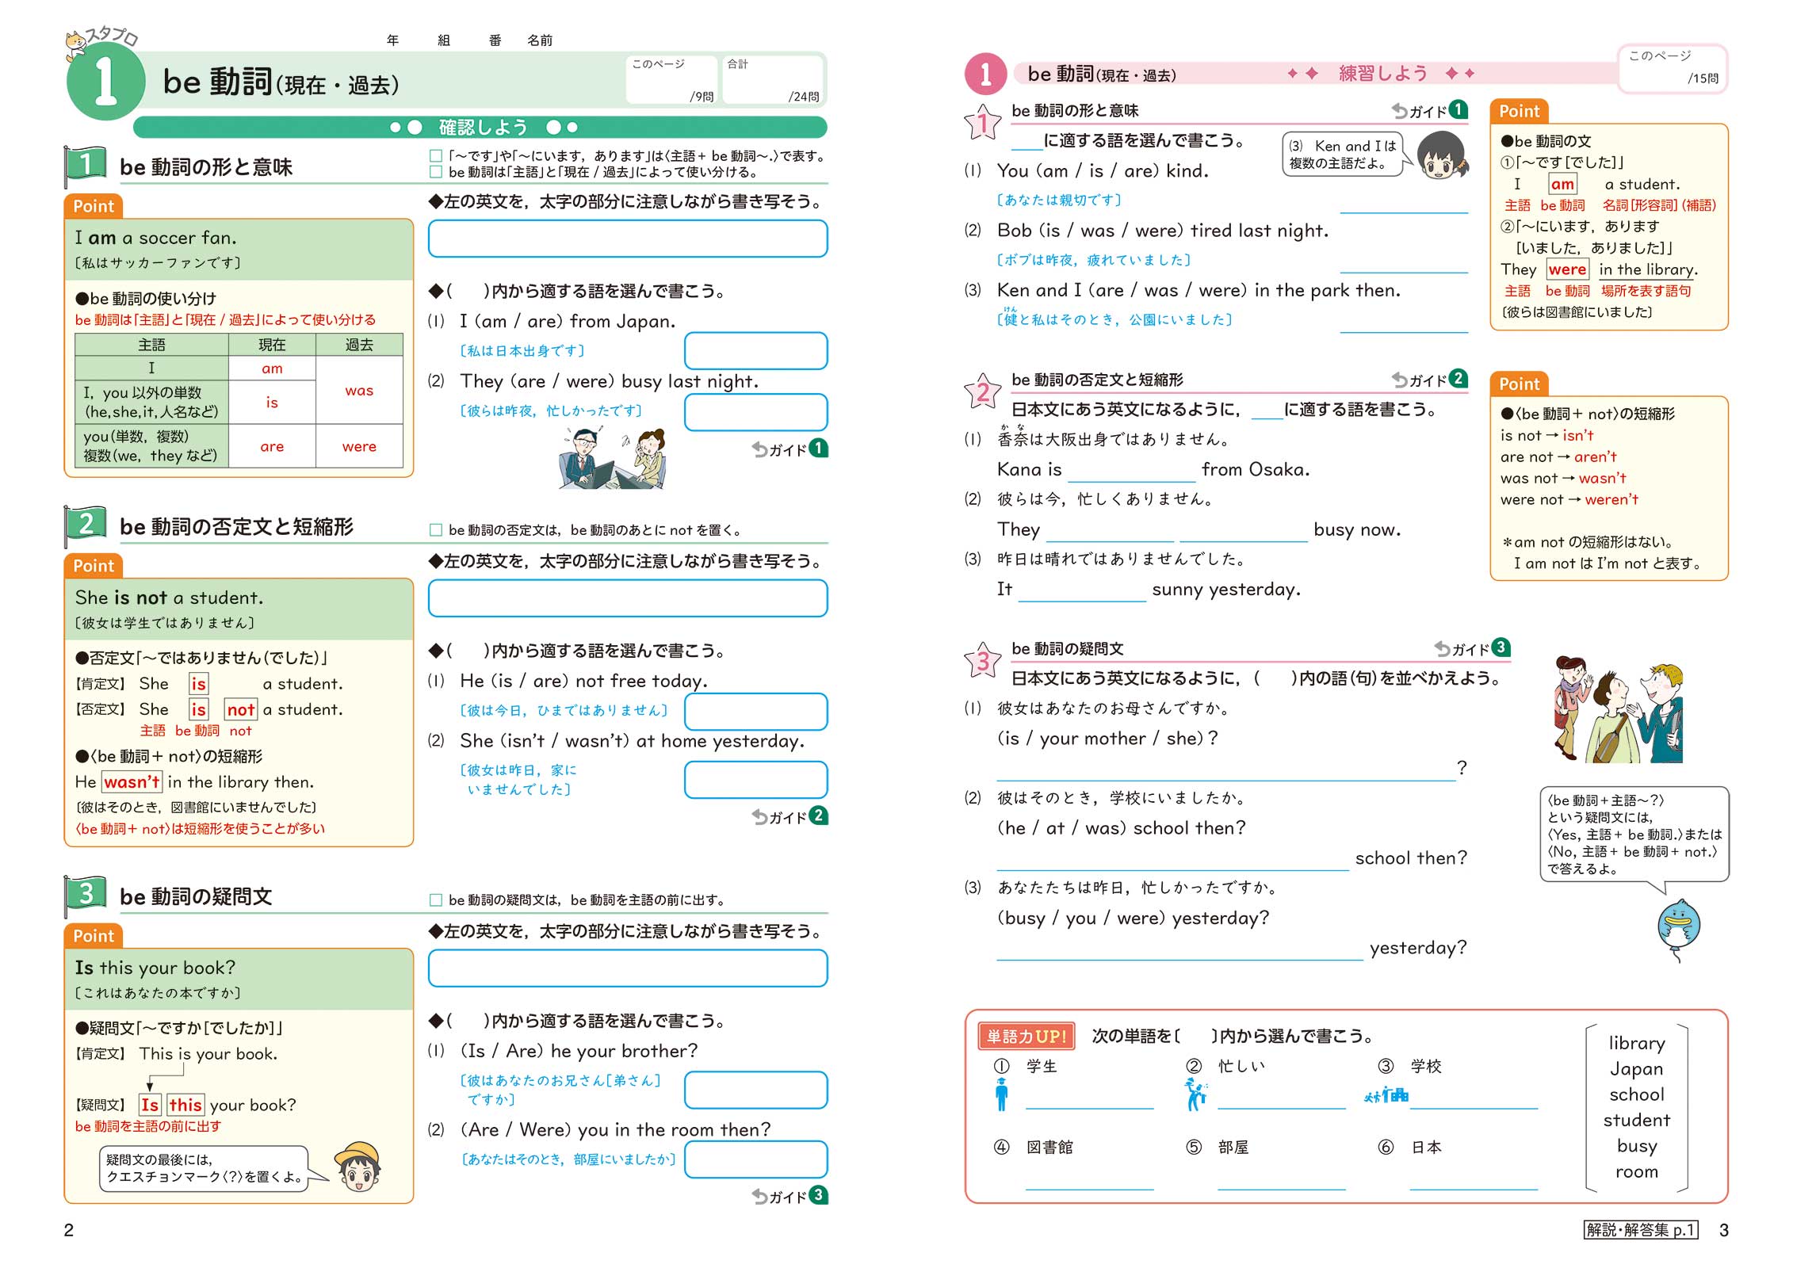Click the green flag icon for section 2
The height and width of the screenshot is (1268, 1793).
pos(85,525)
